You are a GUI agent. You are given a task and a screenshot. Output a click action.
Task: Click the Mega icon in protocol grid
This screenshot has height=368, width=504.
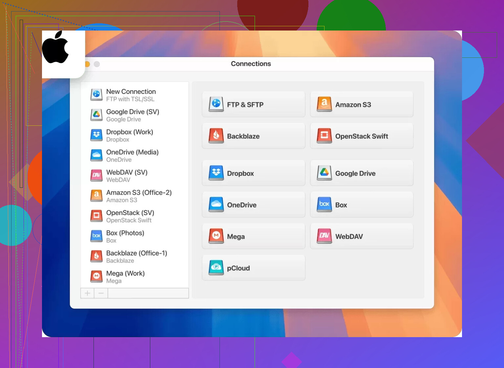[x=216, y=236]
